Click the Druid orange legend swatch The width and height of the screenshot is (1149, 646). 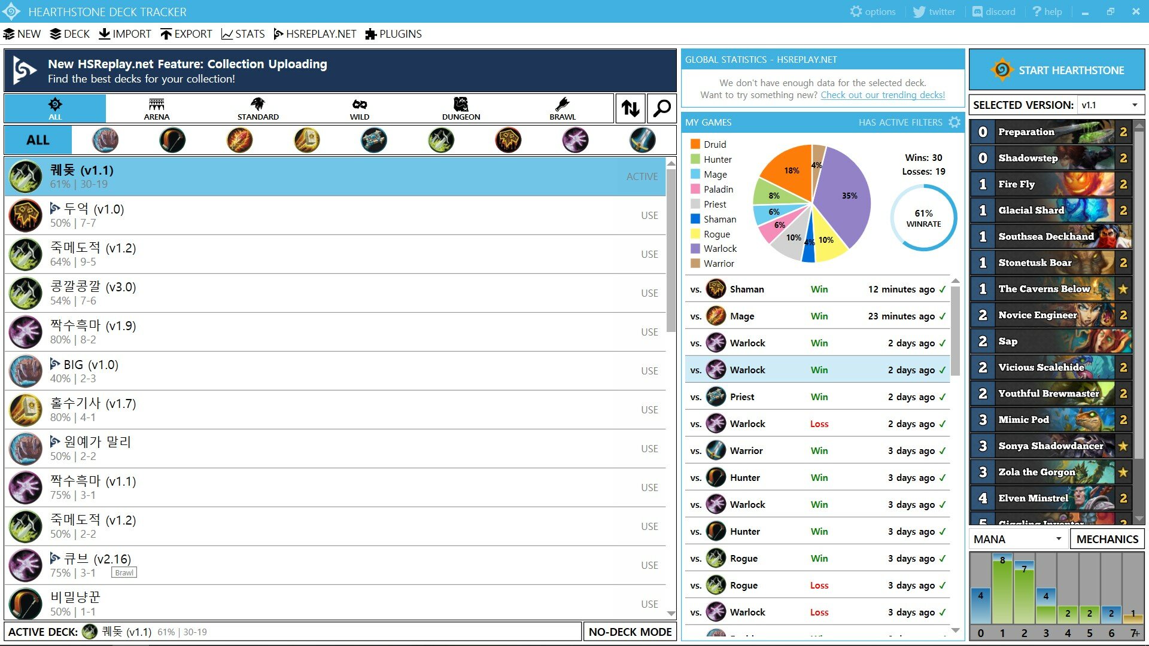coord(695,144)
